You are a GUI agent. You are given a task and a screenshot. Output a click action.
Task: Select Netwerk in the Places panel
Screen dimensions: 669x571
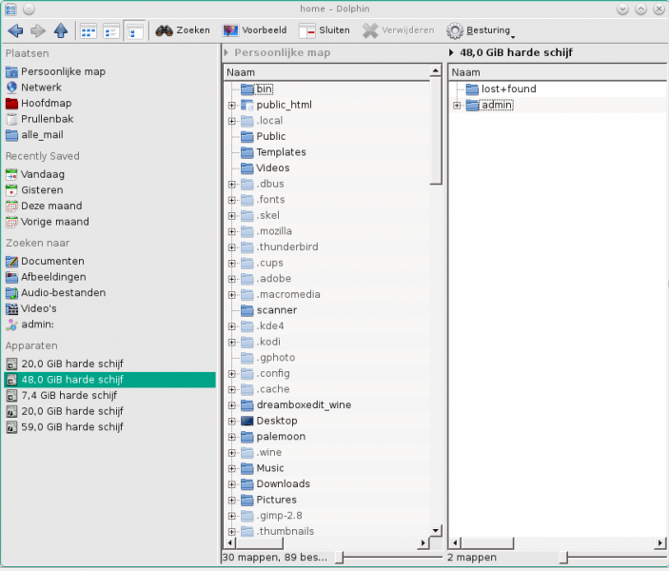click(41, 88)
